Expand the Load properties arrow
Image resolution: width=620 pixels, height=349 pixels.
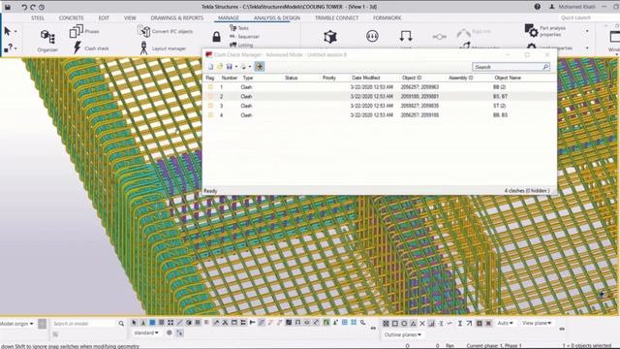coord(587,48)
